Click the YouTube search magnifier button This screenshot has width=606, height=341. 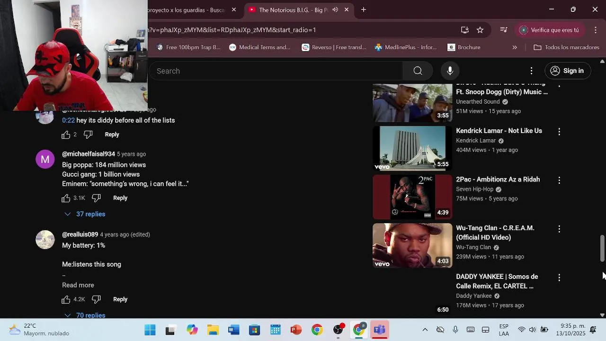418,71
